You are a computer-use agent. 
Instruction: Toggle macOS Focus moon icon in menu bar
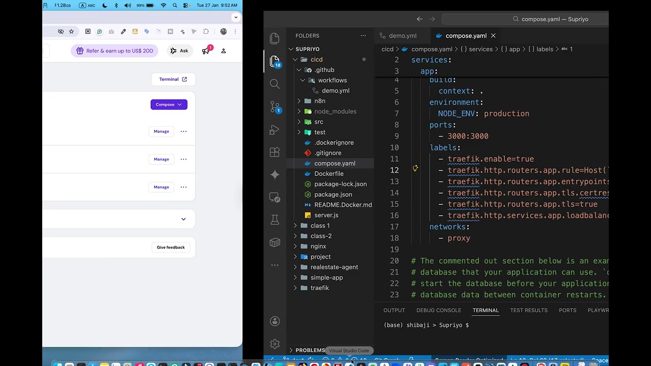point(105,5)
